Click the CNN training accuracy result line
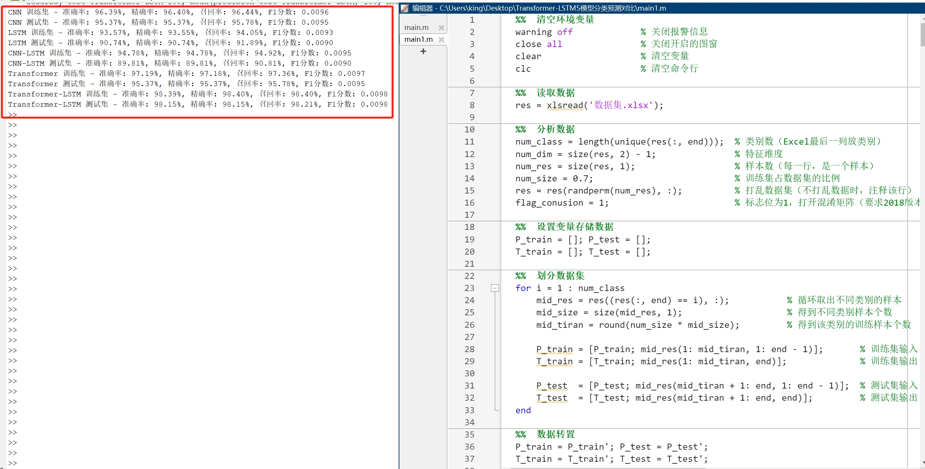 (167, 12)
